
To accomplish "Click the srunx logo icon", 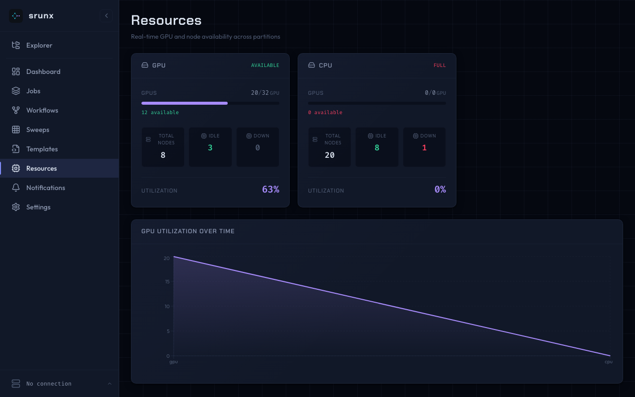I will pyautogui.click(x=16, y=16).
